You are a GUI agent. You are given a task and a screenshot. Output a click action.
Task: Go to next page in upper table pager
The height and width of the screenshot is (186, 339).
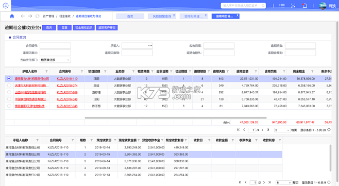(x=262, y=130)
